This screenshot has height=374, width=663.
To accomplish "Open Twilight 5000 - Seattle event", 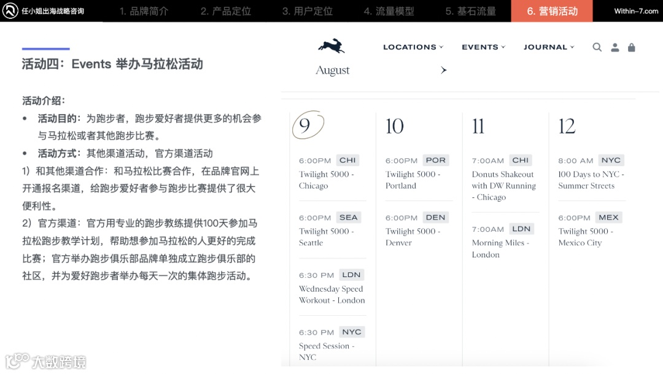I will point(326,237).
